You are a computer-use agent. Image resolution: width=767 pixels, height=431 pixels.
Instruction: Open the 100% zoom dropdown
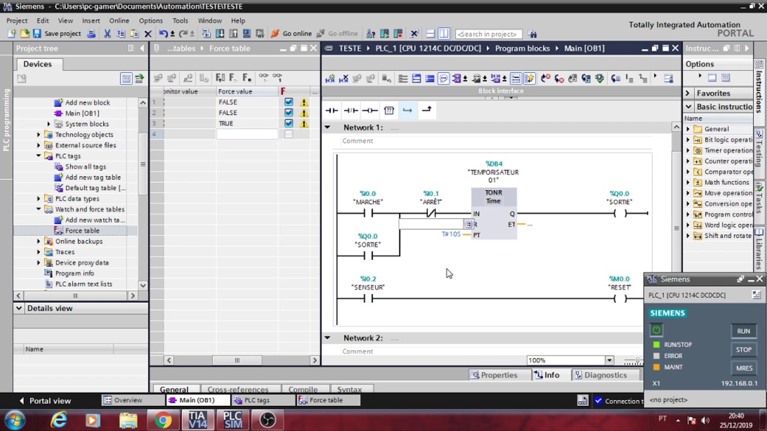point(609,360)
